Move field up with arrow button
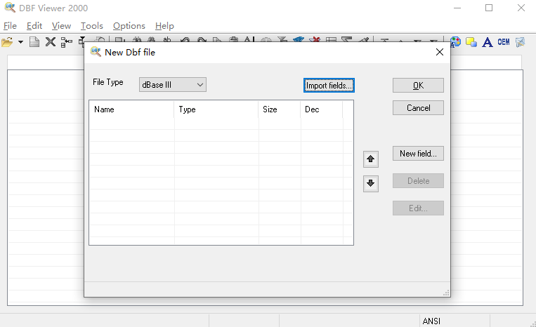The image size is (536, 327). (371, 159)
